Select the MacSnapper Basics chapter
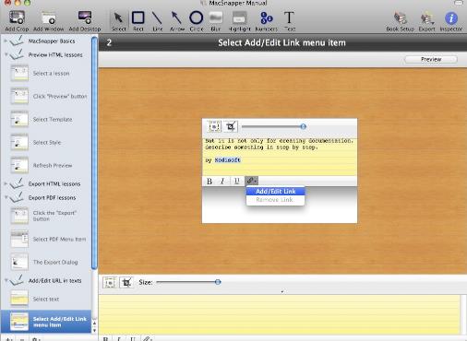This screenshot has width=467, height=341. [52, 41]
